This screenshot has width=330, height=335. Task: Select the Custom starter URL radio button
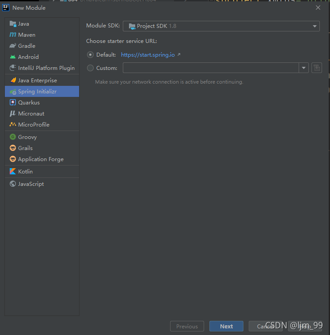click(90, 68)
